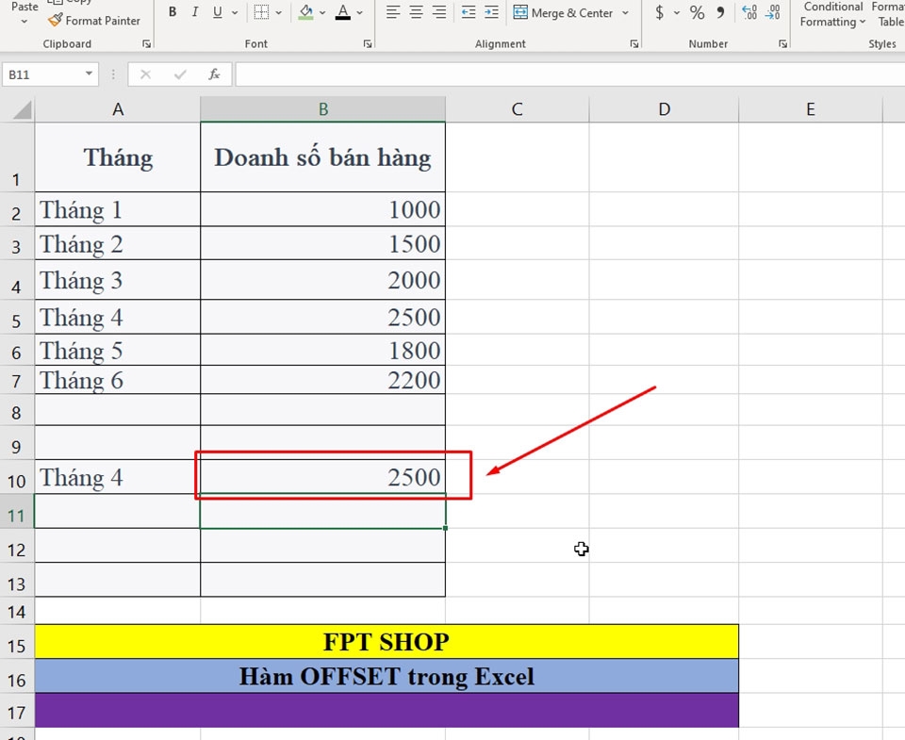Select row 15 header

point(17,642)
